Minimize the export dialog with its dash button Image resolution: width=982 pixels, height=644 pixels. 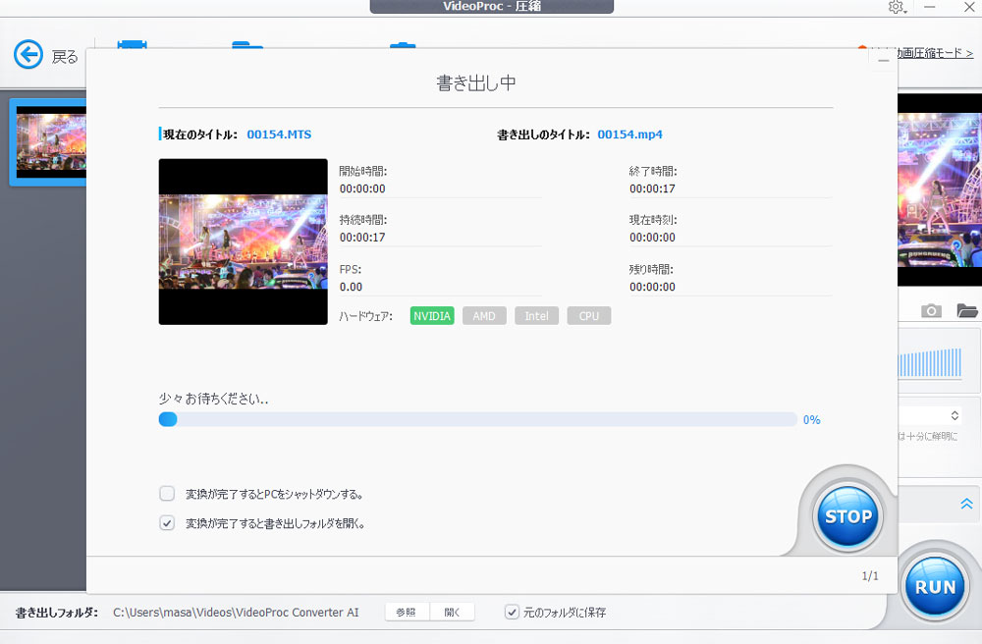[883, 60]
